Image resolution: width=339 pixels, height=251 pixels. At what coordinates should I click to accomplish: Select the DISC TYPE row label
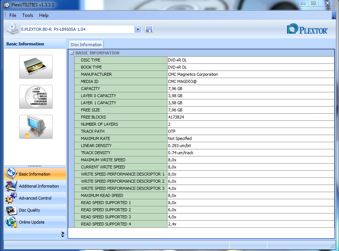coord(90,60)
